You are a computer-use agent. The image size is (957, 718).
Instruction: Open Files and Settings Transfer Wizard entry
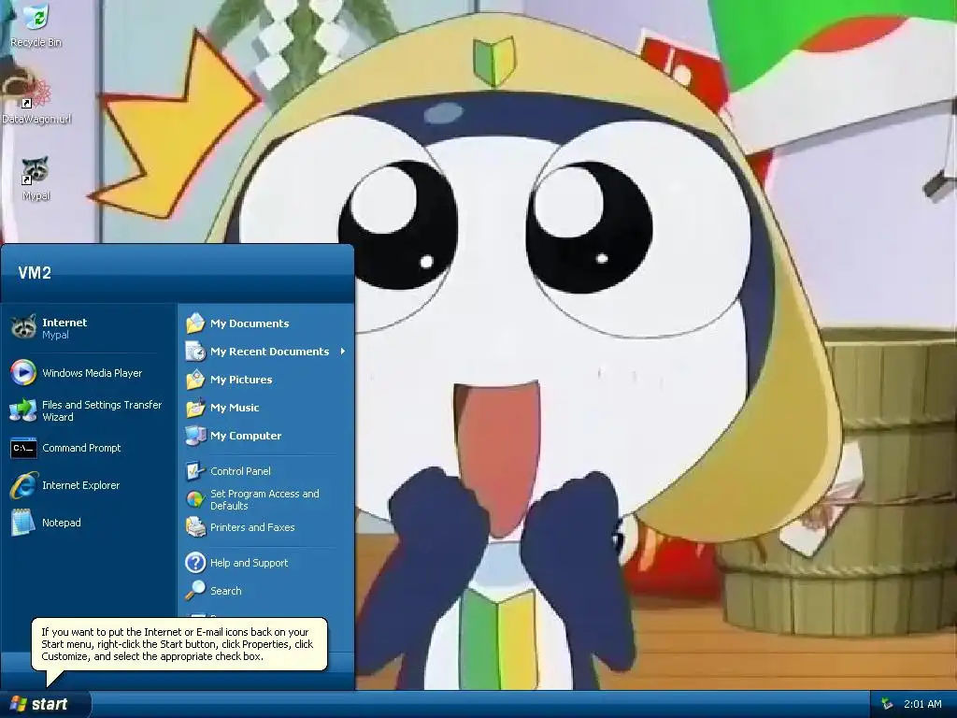tap(89, 410)
